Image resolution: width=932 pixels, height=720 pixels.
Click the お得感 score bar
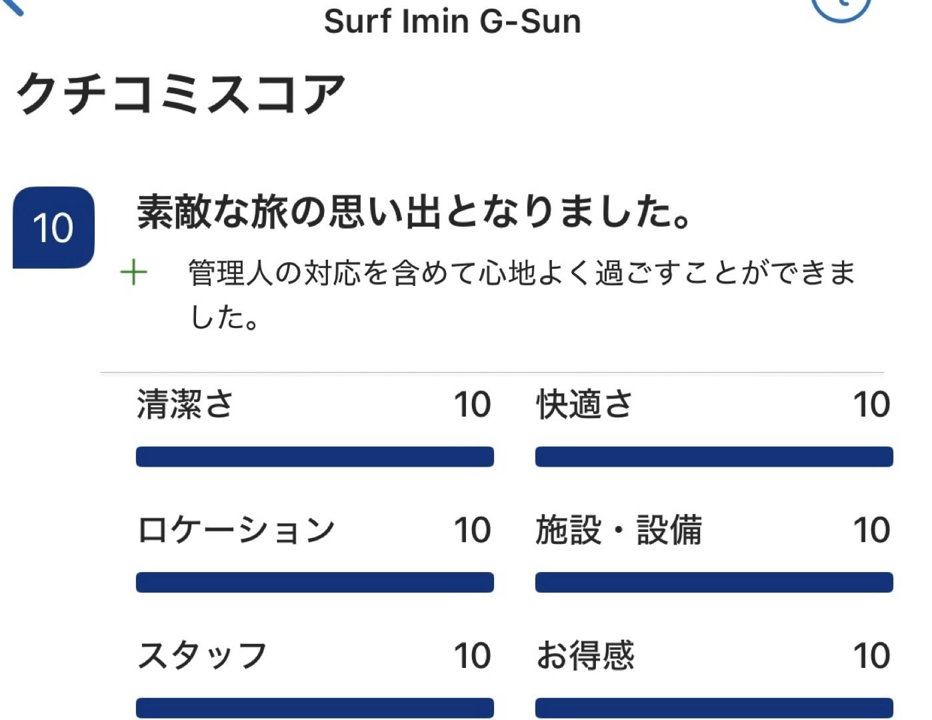tap(714, 707)
